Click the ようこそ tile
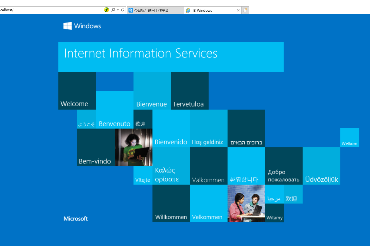Image resolution: width=370 pixels, height=246 pixels. coord(86,119)
